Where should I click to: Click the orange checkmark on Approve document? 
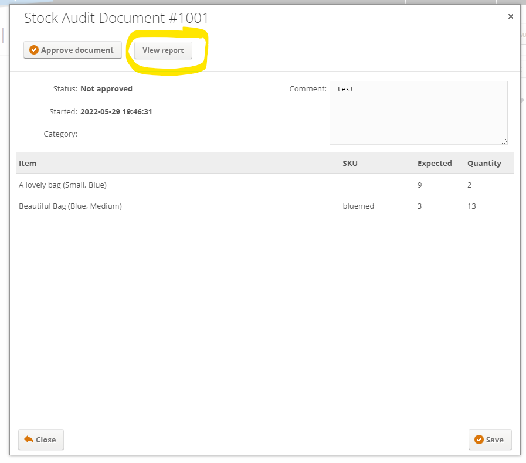34,50
